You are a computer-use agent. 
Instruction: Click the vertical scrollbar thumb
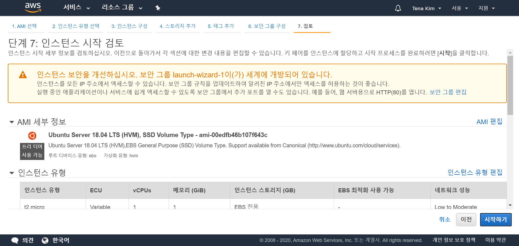pos(510,85)
